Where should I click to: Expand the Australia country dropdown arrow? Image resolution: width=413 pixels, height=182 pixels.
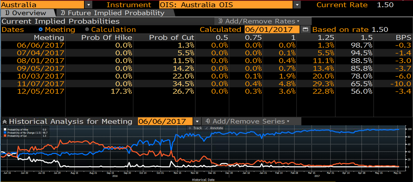88,5
